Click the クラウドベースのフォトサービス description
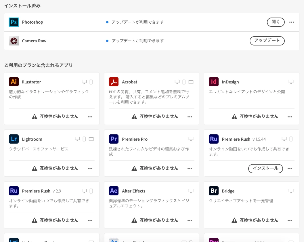This screenshot has height=242, width=304. [x=39, y=149]
